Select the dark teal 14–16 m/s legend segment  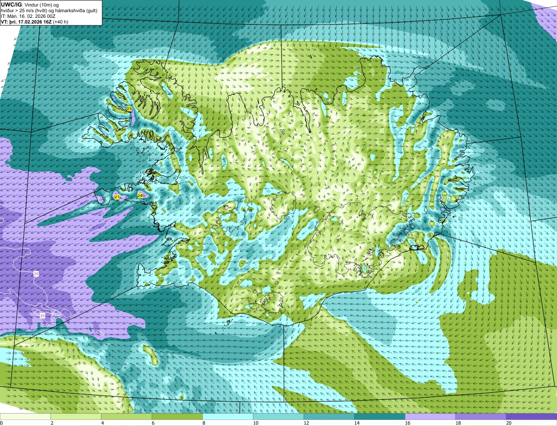coord(379,416)
